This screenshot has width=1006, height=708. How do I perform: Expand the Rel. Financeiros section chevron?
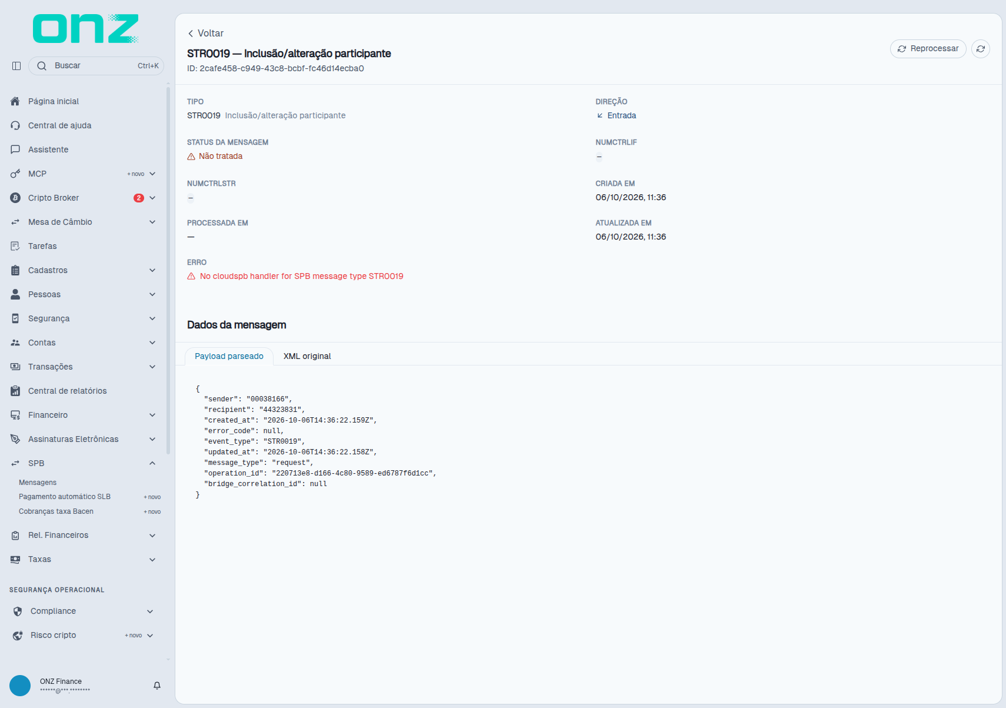[x=152, y=536]
